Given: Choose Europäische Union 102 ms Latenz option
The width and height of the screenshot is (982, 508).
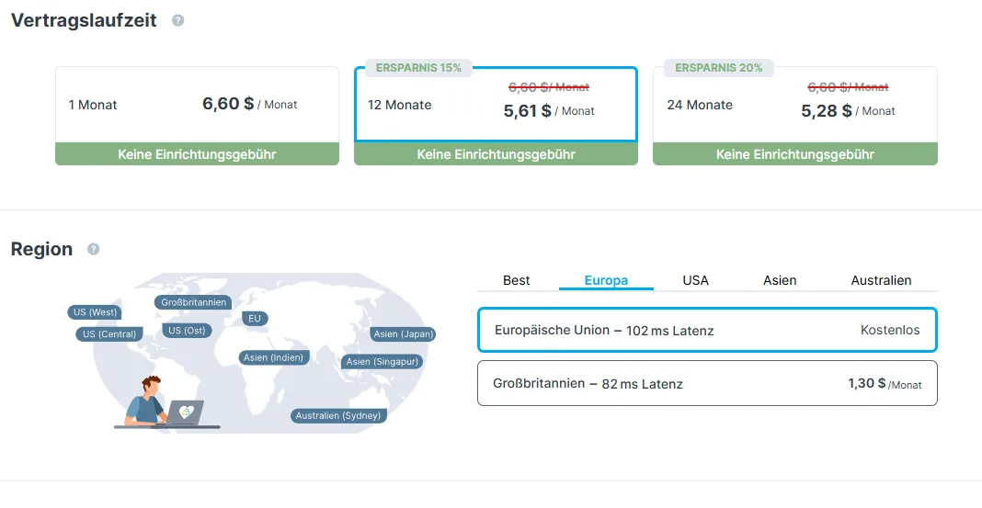Looking at the screenshot, I should pyautogui.click(x=707, y=330).
